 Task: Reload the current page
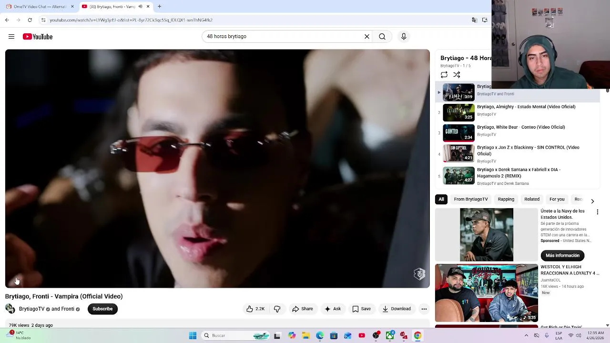[30, 20]
